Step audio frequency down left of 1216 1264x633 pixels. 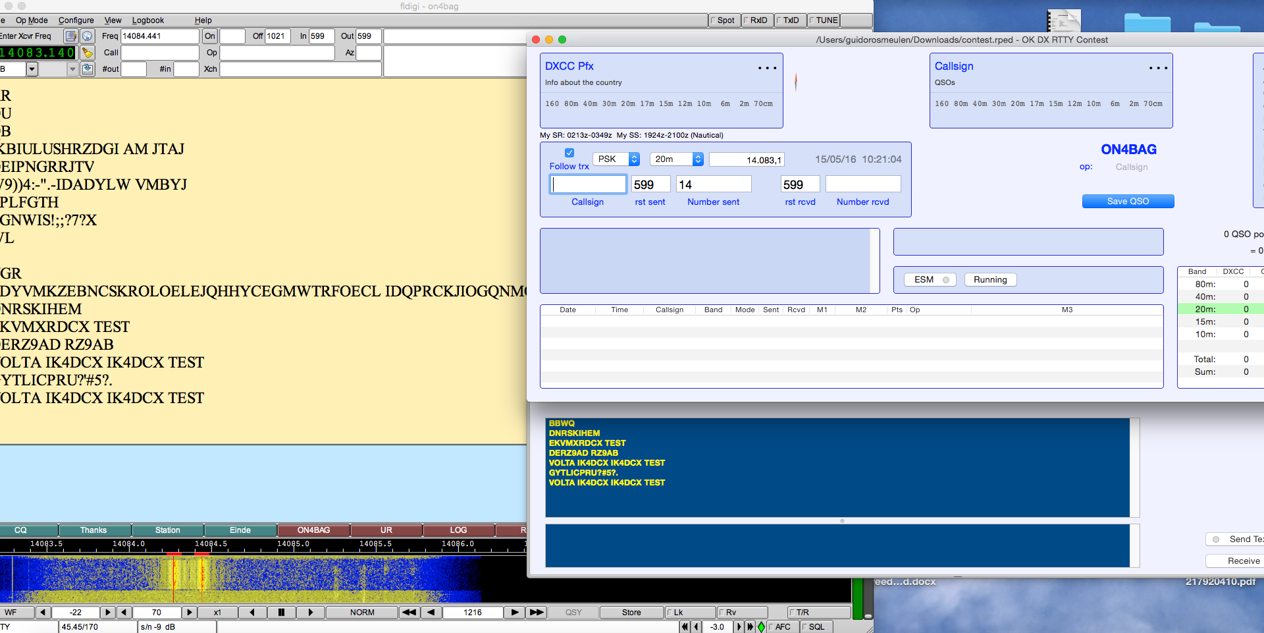[x=431, y=612]
